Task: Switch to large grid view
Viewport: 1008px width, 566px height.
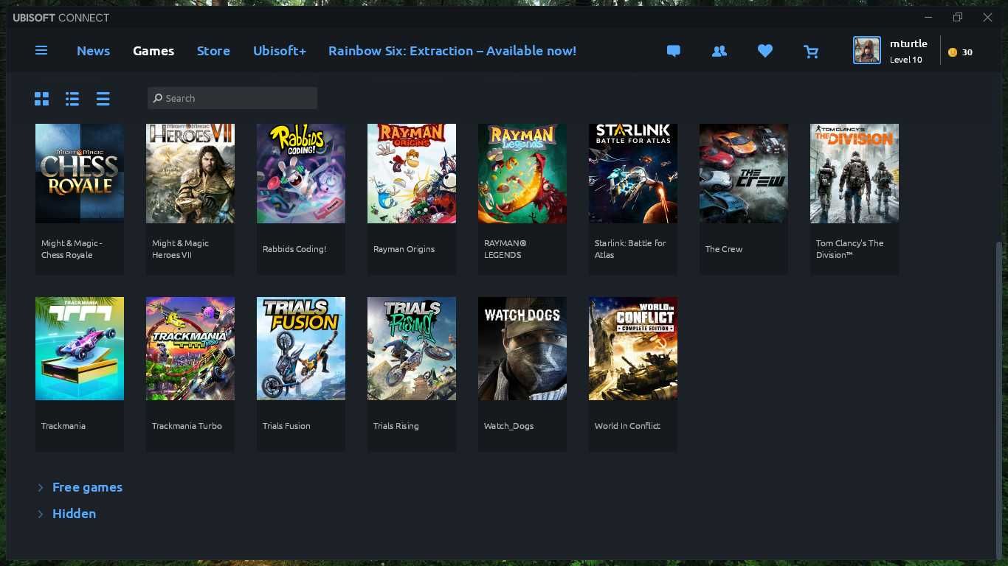Action: (x=41, y=98)
